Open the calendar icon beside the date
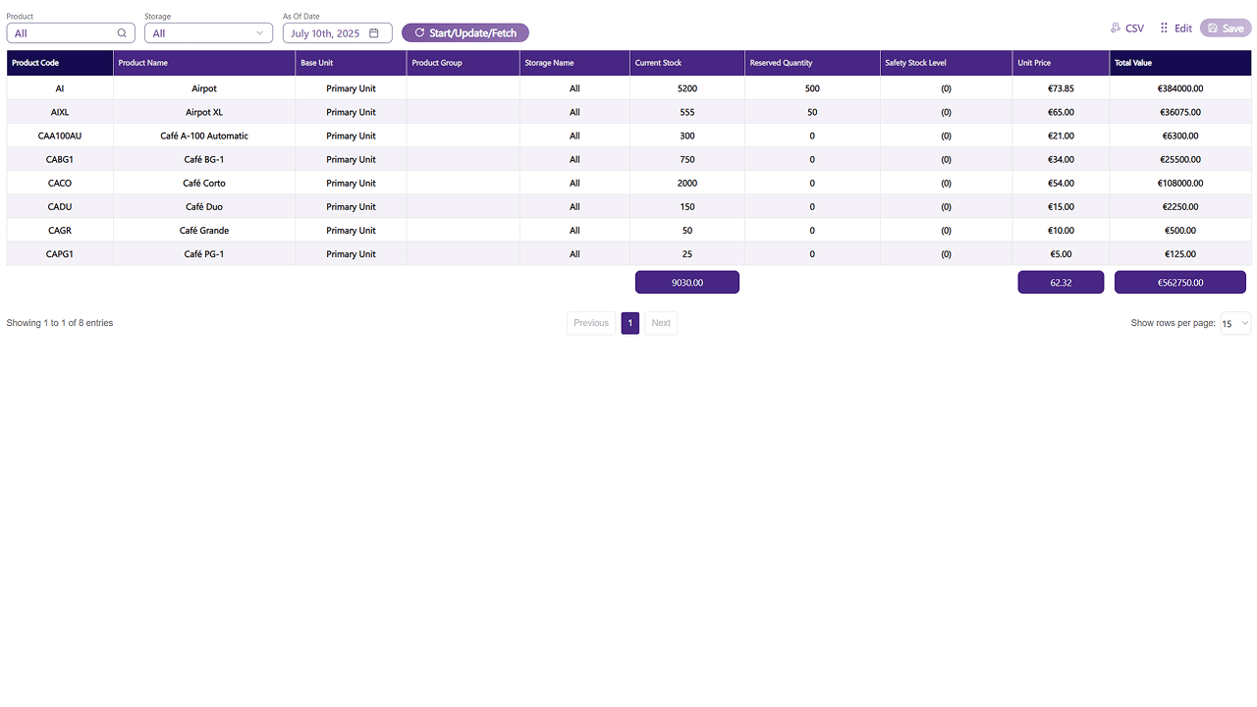The width and height of the screenshot is (1257, 707). (374, 32)
